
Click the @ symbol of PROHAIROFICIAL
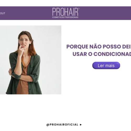[x=48, y=125]
